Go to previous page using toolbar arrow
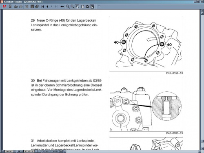The height and width of the screenshot is (153, 204). coord(47,7)
